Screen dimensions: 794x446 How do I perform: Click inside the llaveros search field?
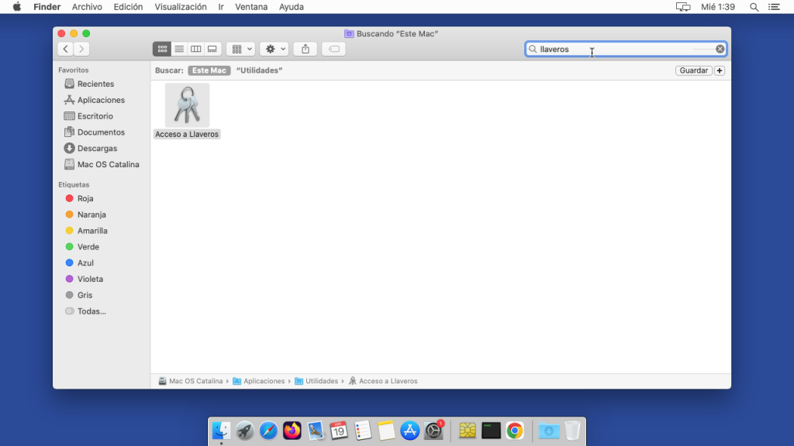click(626, 49)
